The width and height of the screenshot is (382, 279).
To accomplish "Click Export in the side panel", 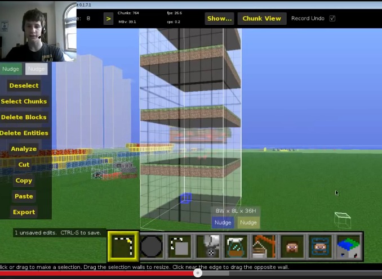I will click(24, 212).
